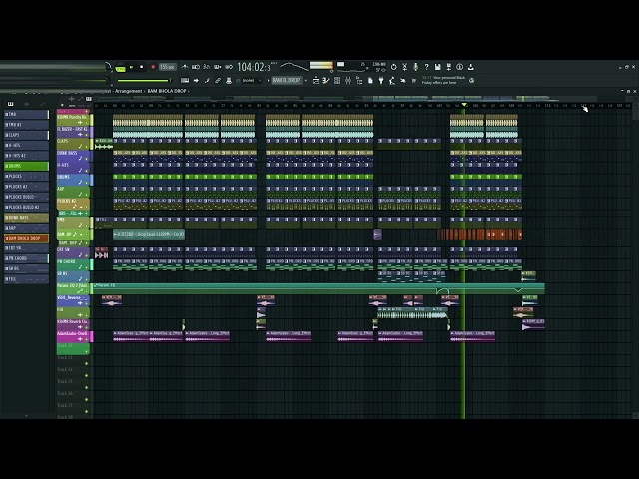Click the Param EQ automation clip
Viewport: 639px width, 479px height.
coord(319,288)
